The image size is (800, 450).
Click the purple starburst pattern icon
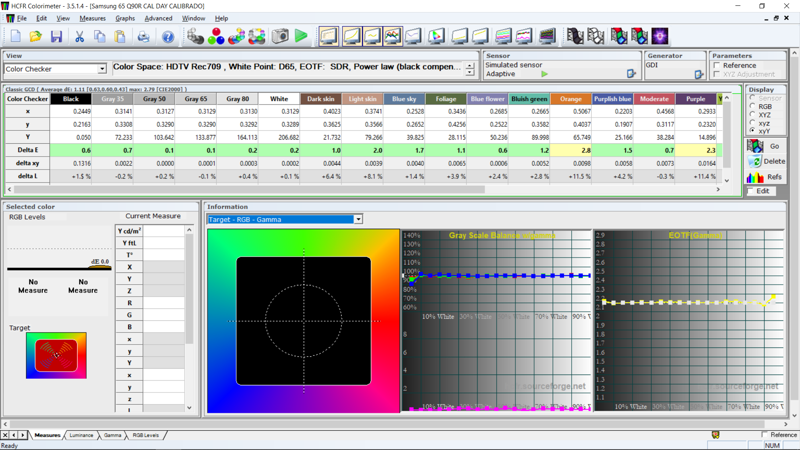[x=660, y=36]
